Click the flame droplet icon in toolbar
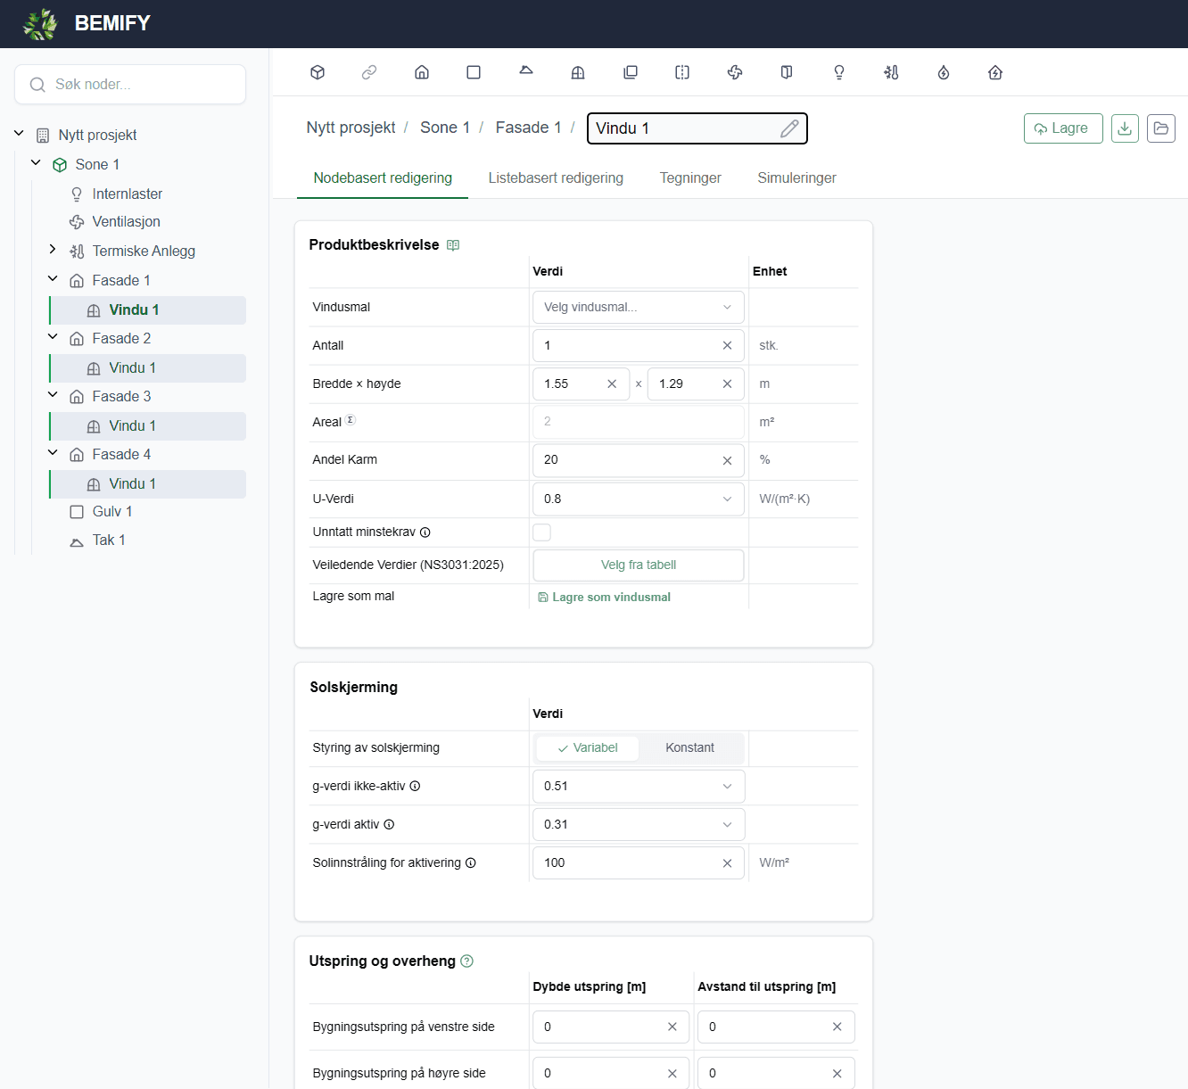The height and width of the screenshot is (1089, 1188). [x=944, y=72]
